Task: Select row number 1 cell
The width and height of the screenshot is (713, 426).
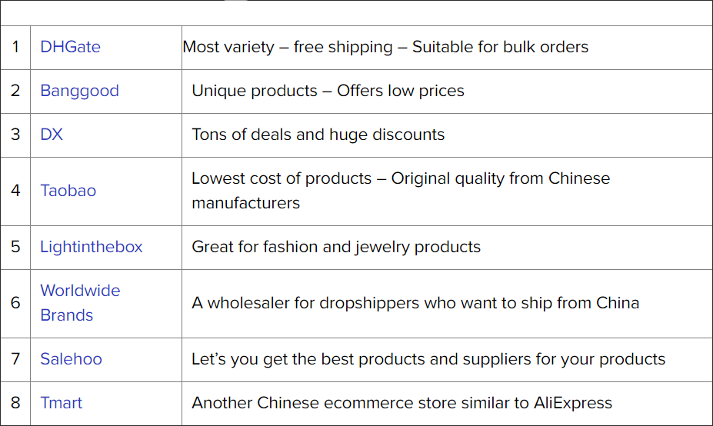Action: coord(15,47)
